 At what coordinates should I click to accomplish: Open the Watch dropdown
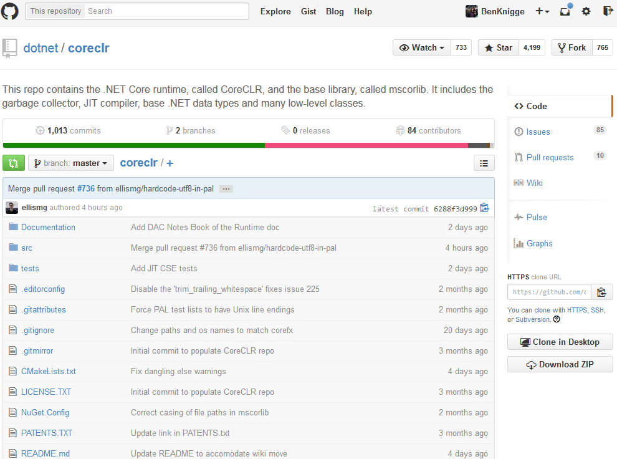click(x=421, y=47)
